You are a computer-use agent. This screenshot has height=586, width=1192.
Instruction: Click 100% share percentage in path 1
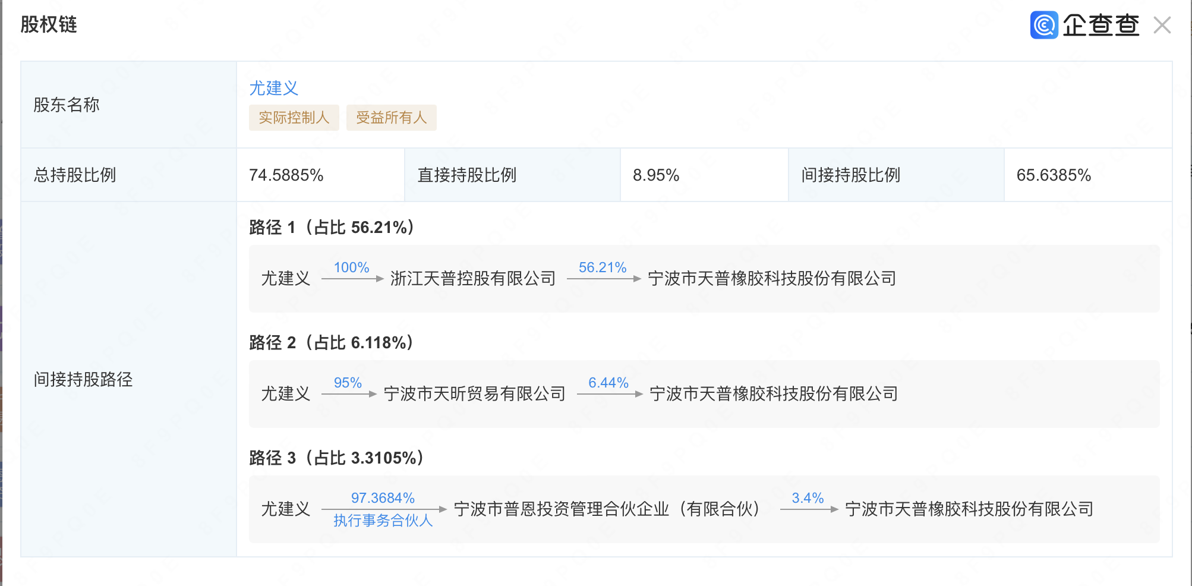(x=351, y=267)
